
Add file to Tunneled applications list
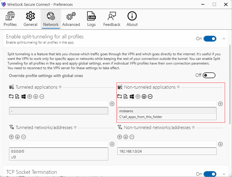point(17,96)
